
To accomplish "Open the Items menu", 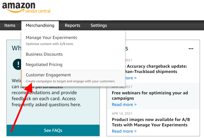I will tap(10, 25).
